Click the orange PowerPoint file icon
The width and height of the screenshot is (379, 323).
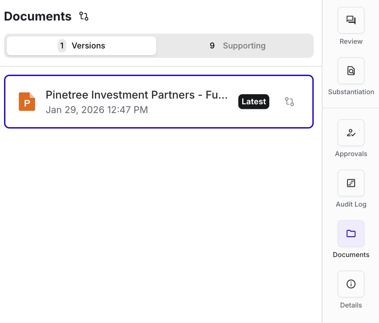click(x=27, y=102)
